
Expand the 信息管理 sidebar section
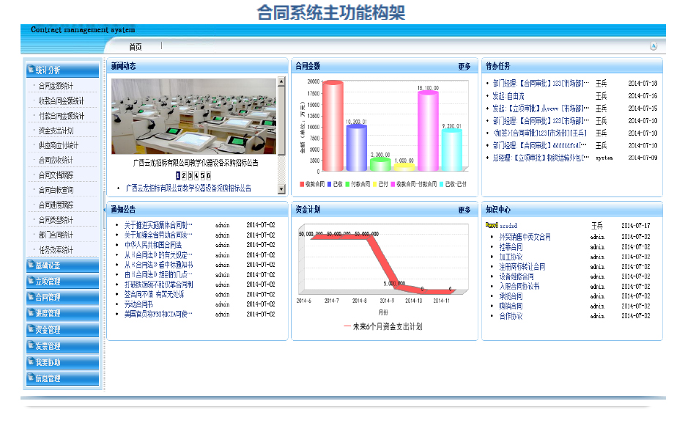[x=62, y=378]
